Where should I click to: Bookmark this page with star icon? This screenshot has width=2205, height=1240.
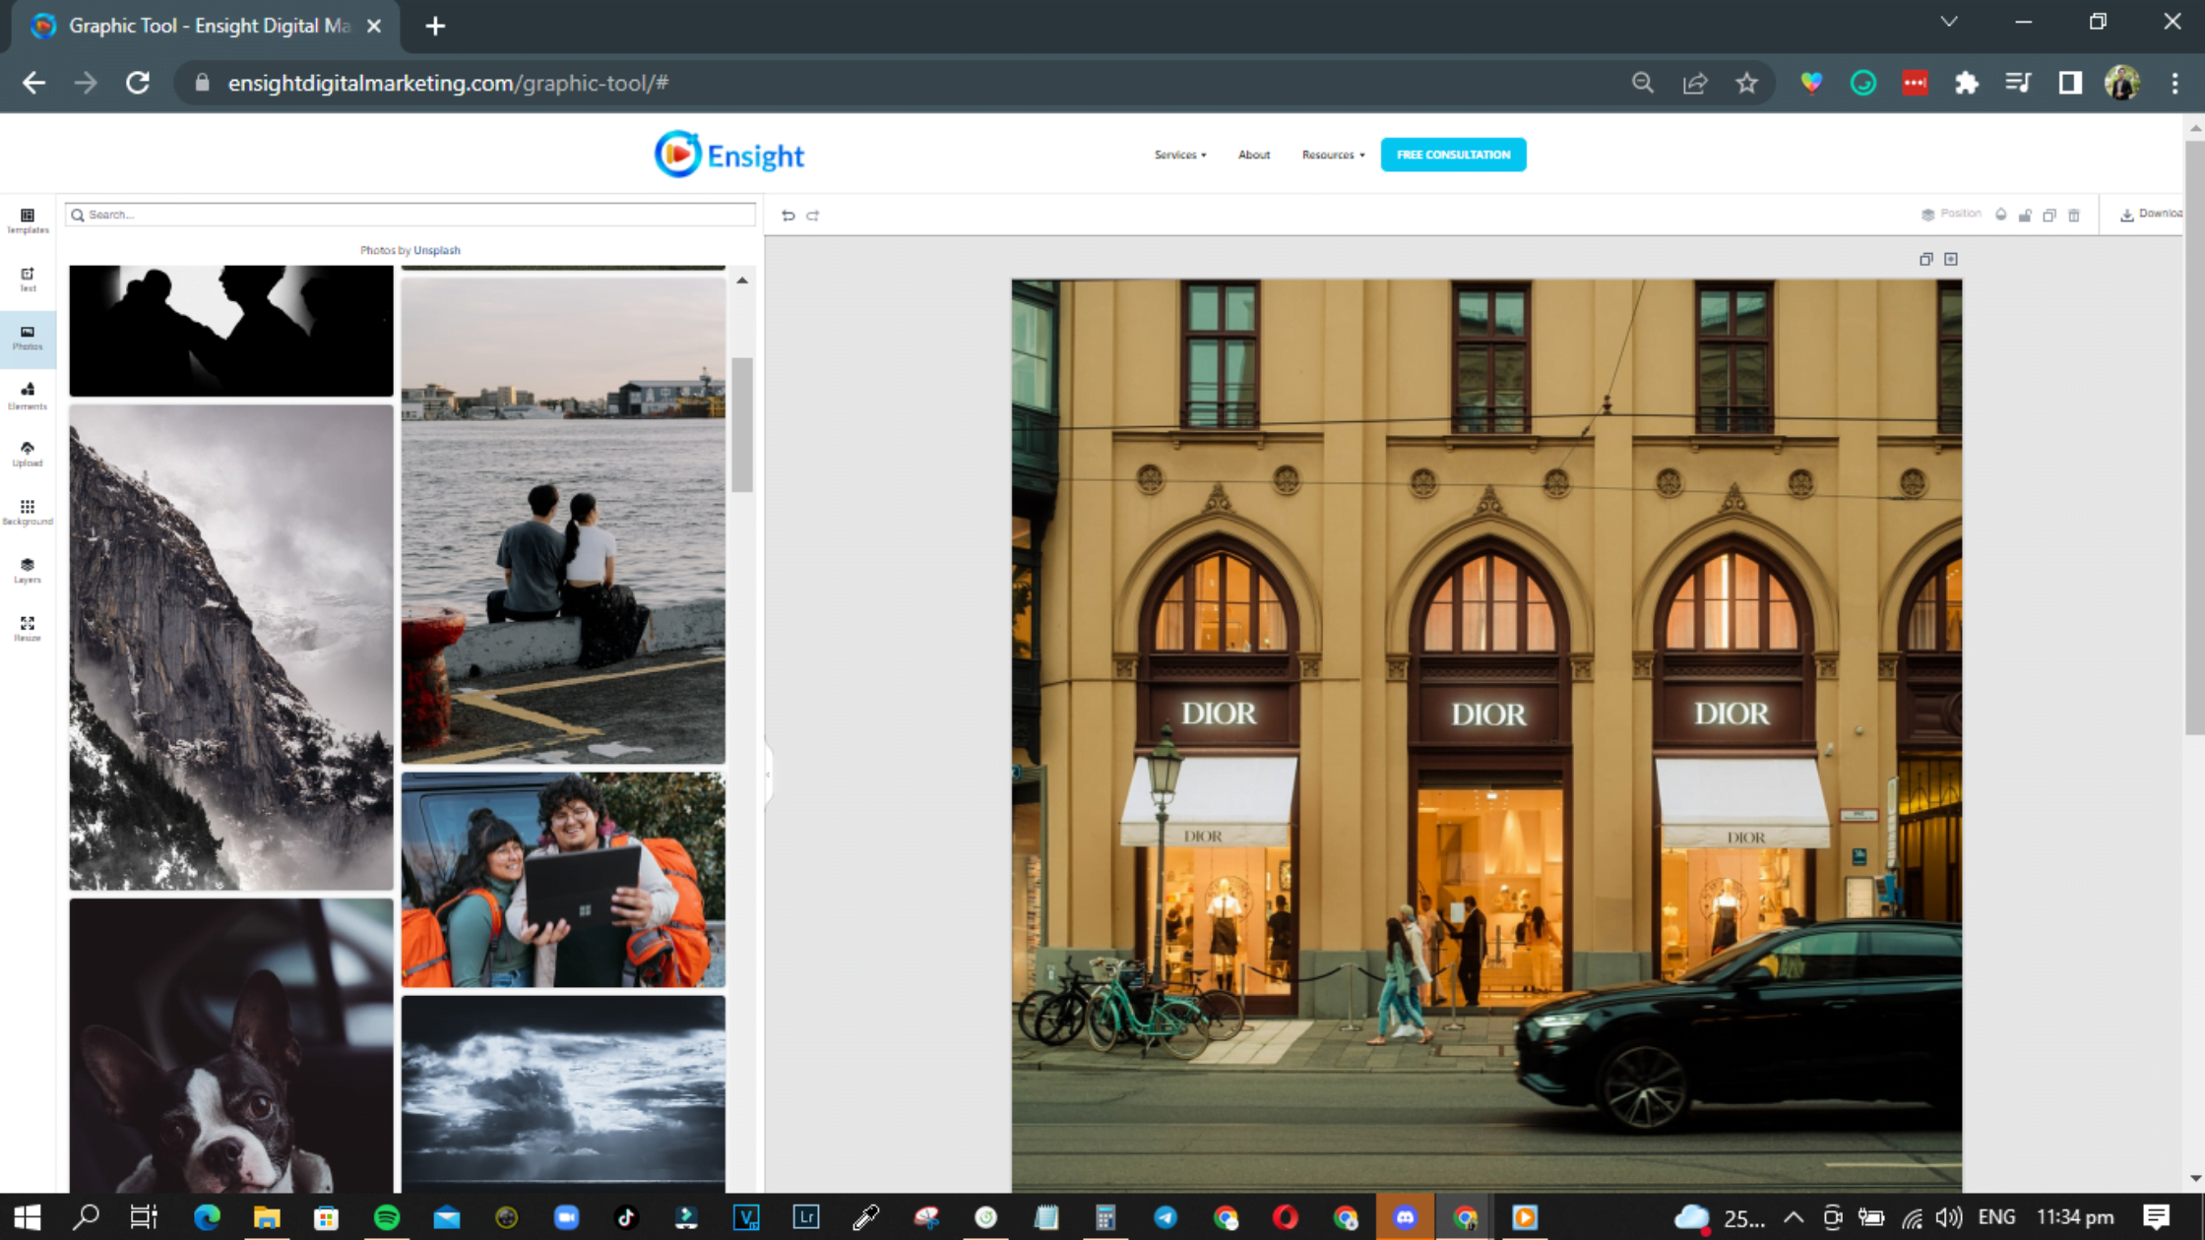pyautogui.click(x=1746, y=83)
